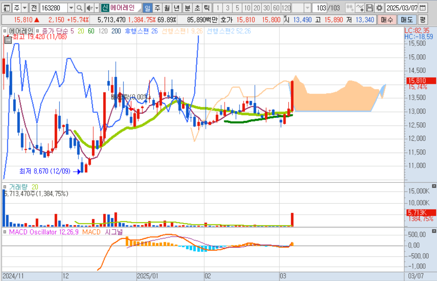The image size is (437, 281).
Task: Expand the stock code 163280 dropdown
Action: coord(71,8)
